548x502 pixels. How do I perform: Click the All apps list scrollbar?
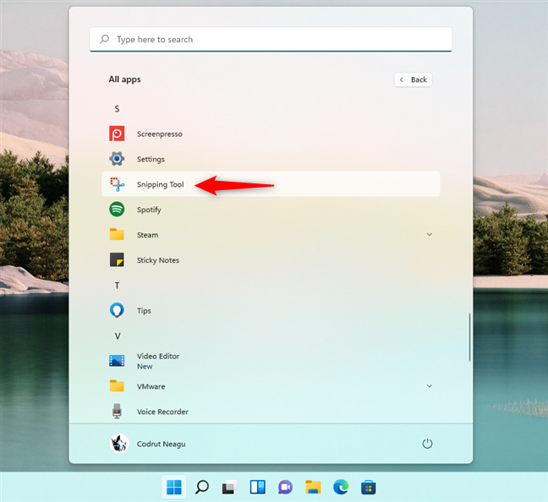pos(469,337)
